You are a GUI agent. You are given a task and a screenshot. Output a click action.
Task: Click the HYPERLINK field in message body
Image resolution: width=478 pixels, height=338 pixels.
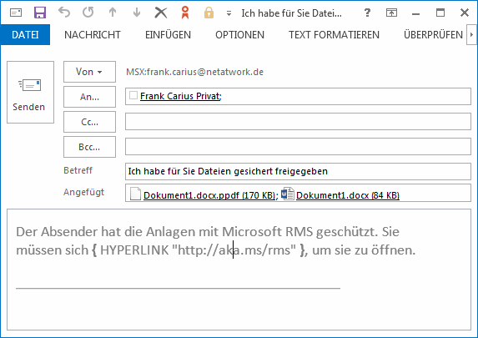pyautogui.click(x=199, y=250)
